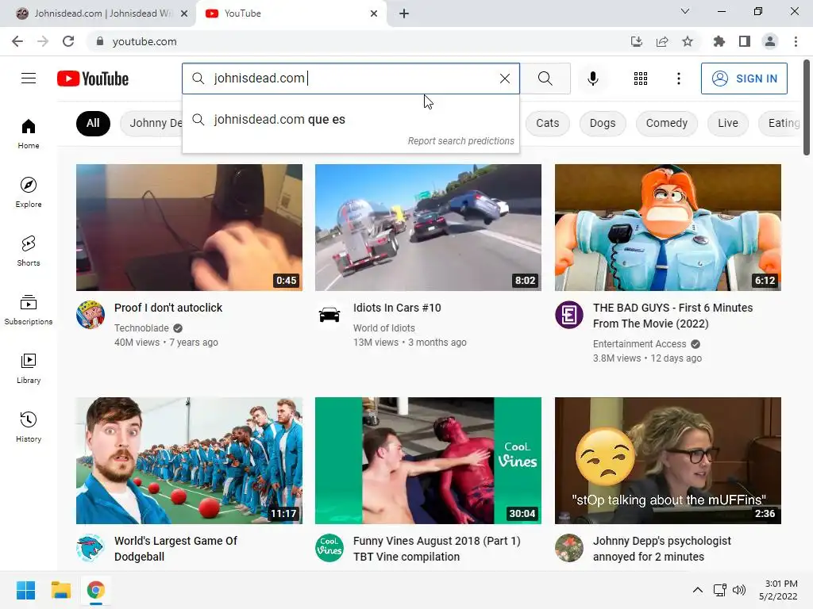Viewport: 813px width, 609px height.
Task: Click the YouTube logo
Action: (x=93, y=79)
